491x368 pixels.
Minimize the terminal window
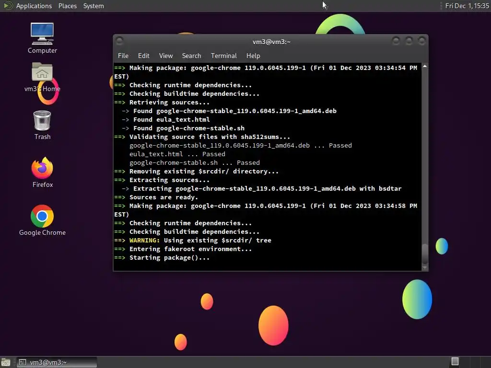click(396, 41)
